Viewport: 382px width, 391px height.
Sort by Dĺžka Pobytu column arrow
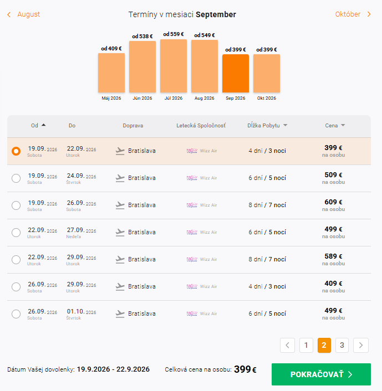(x=285, y=126)
